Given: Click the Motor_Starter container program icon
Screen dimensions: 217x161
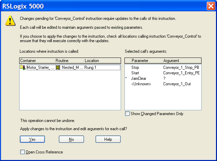Looking at the screenshot, I should (x=23, y=67).
